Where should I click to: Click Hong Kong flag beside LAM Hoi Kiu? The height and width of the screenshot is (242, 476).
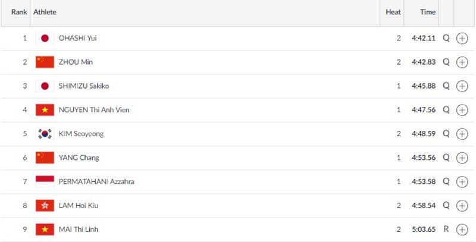click(45, 205)
